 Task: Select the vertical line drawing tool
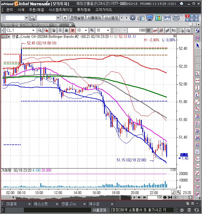pyautogui.click(x=198, y=88)
